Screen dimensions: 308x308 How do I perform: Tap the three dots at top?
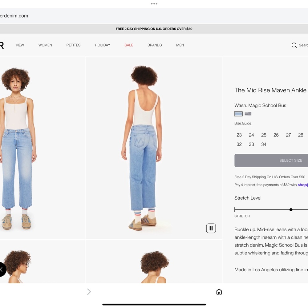click(x=154, y=4)
